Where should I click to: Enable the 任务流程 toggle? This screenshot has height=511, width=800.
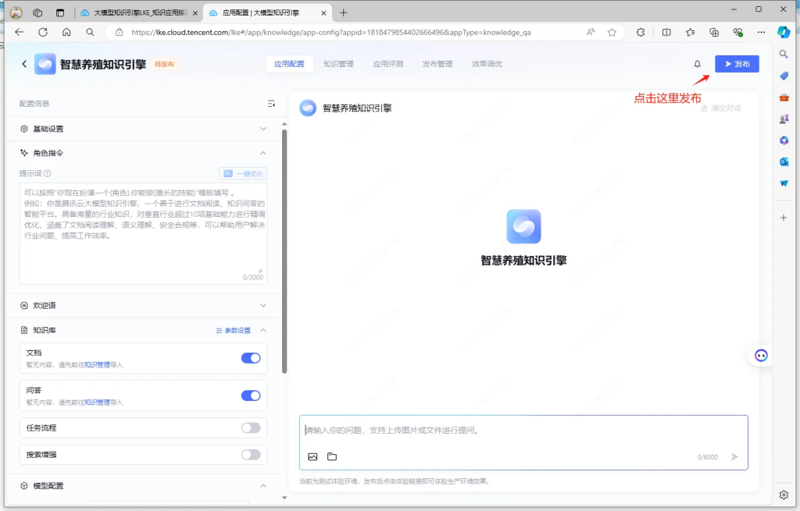(251, 428)
